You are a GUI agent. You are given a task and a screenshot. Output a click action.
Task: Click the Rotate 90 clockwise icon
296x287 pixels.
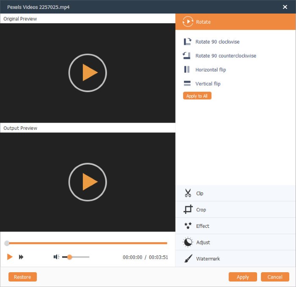(x=187, y=41)
